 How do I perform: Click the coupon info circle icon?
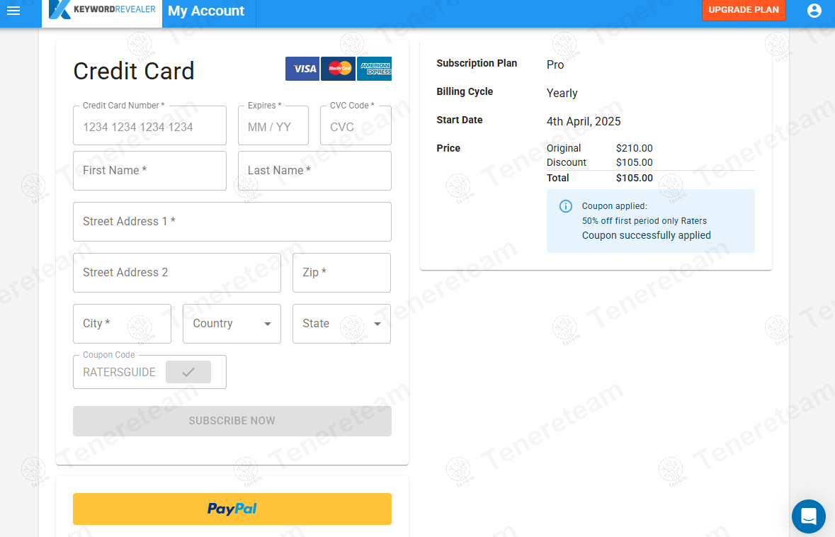566,206
